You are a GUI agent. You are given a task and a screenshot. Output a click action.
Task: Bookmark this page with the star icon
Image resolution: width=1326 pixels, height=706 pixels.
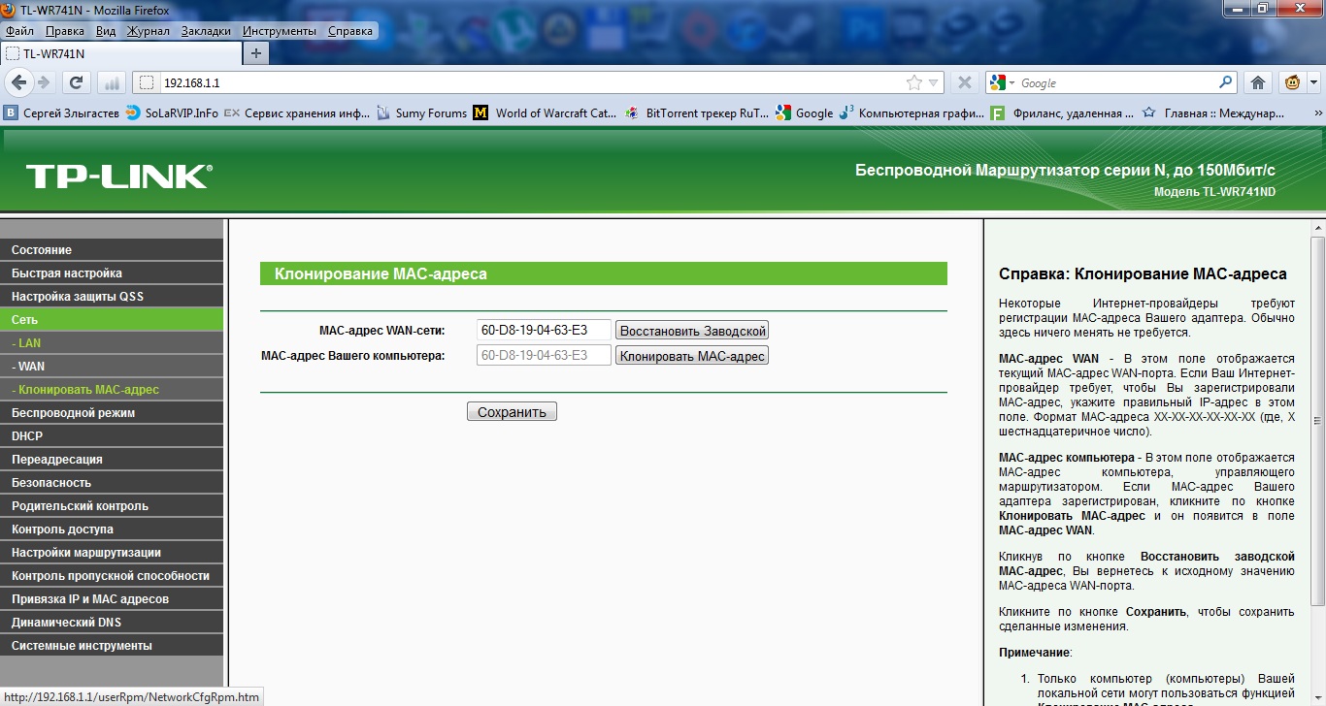[x=914, y=83]
